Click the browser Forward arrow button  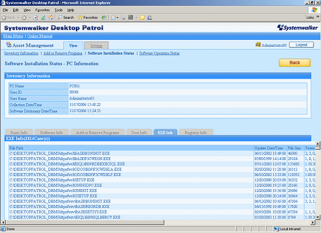[x=24, y=18]
